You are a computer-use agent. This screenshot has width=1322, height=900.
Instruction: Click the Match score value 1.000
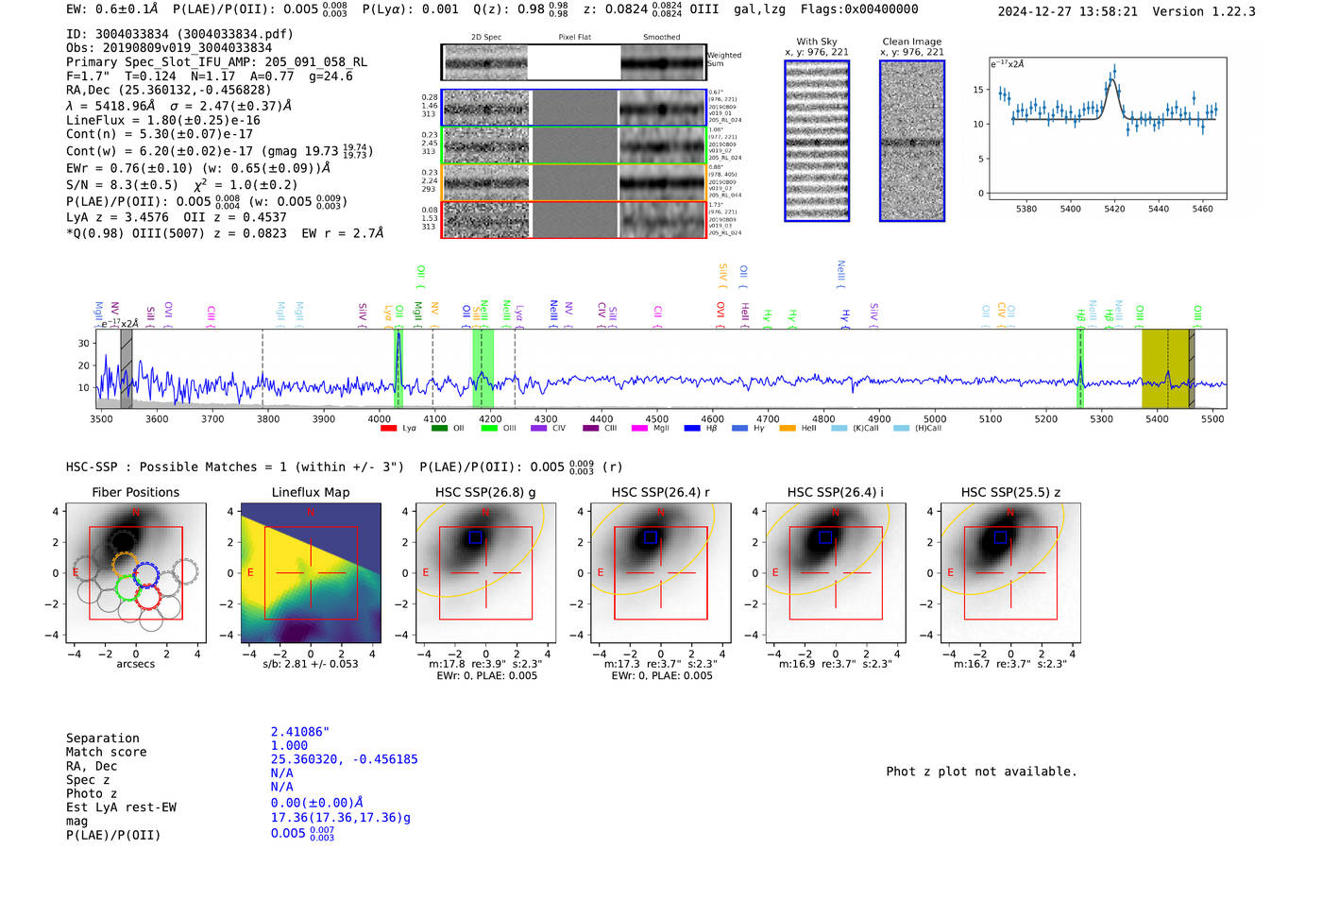click(289, 745)
